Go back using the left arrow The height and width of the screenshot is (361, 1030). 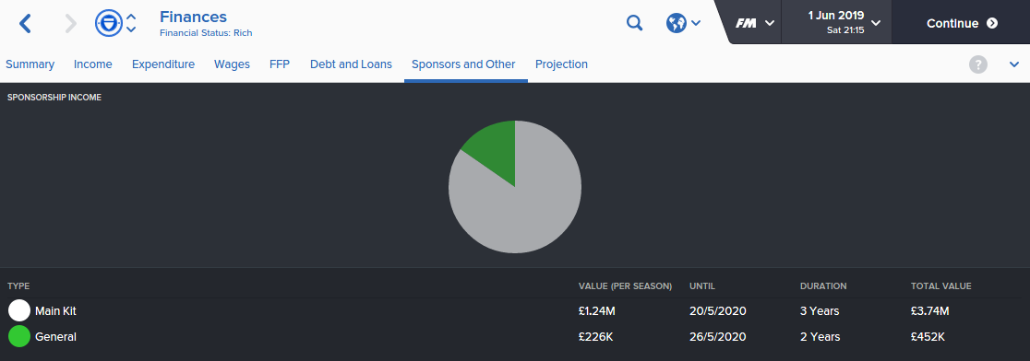[25, 24]
